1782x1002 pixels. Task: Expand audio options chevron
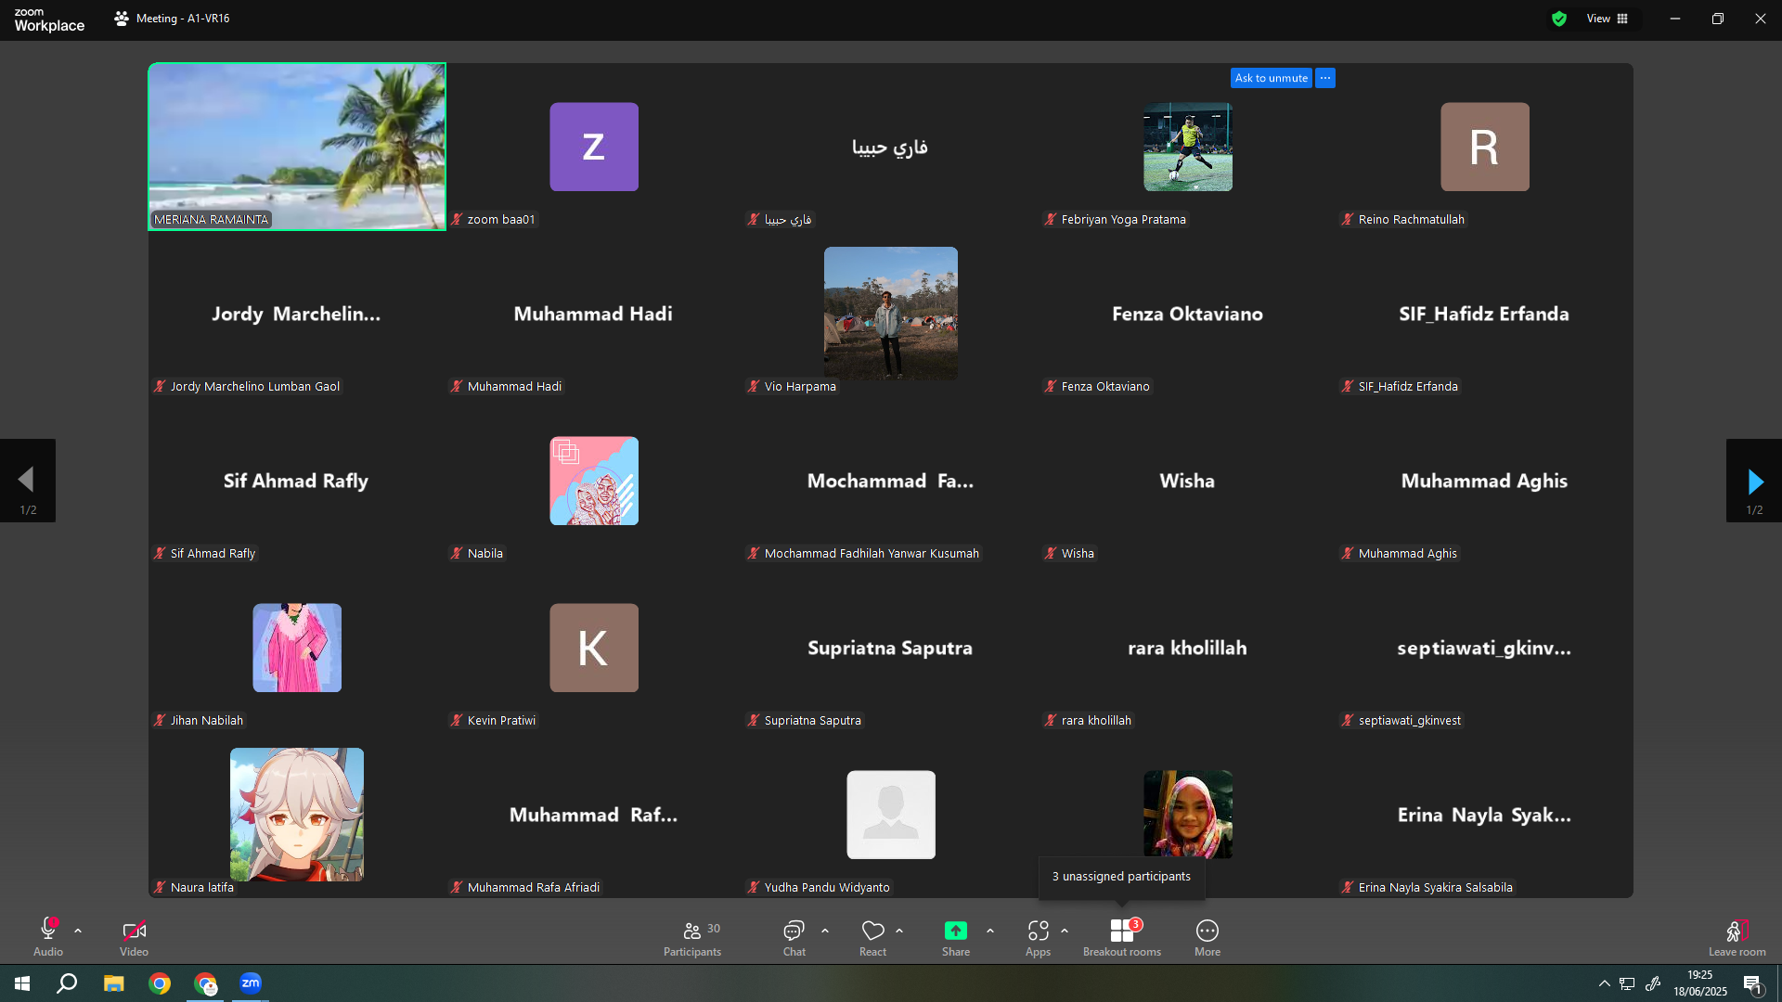pos(78,931)
